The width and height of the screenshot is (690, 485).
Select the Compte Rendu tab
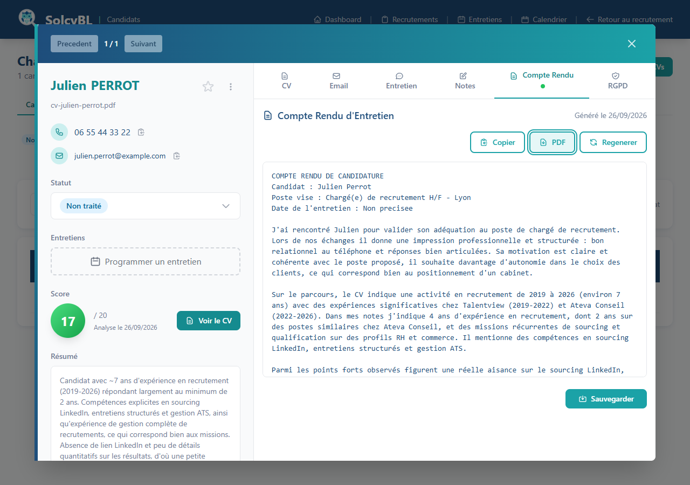point(542,80)
